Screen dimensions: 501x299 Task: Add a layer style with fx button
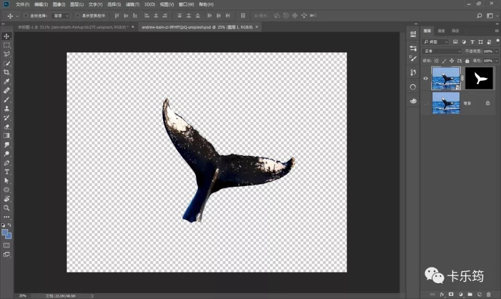[x=442, y=294]
